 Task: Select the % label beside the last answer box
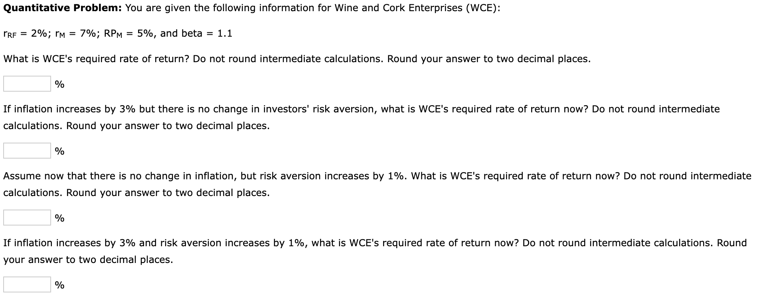pyautogui.click(x=59, y=284)
